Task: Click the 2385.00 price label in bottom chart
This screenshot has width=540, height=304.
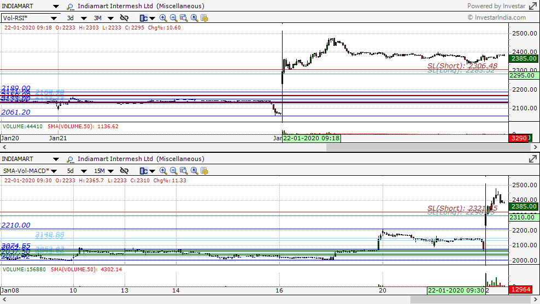Action: (x=524, y=207)
